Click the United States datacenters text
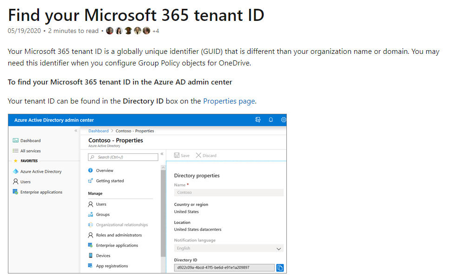 [x=198, y=230]
